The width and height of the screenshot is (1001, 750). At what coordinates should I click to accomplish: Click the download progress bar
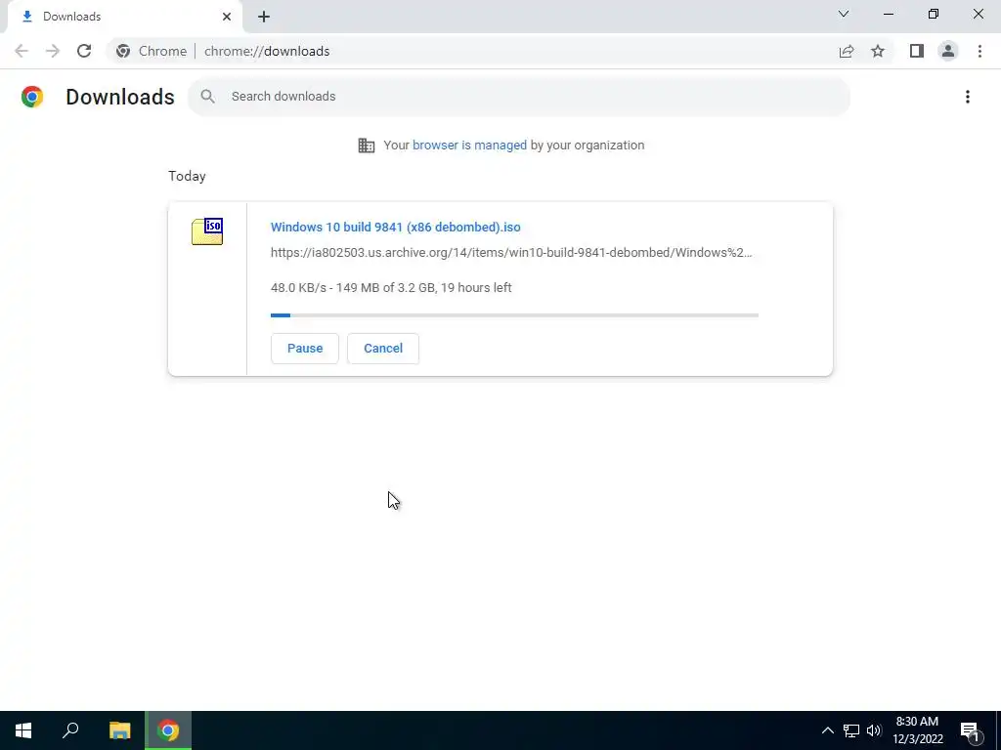[514, 315]
